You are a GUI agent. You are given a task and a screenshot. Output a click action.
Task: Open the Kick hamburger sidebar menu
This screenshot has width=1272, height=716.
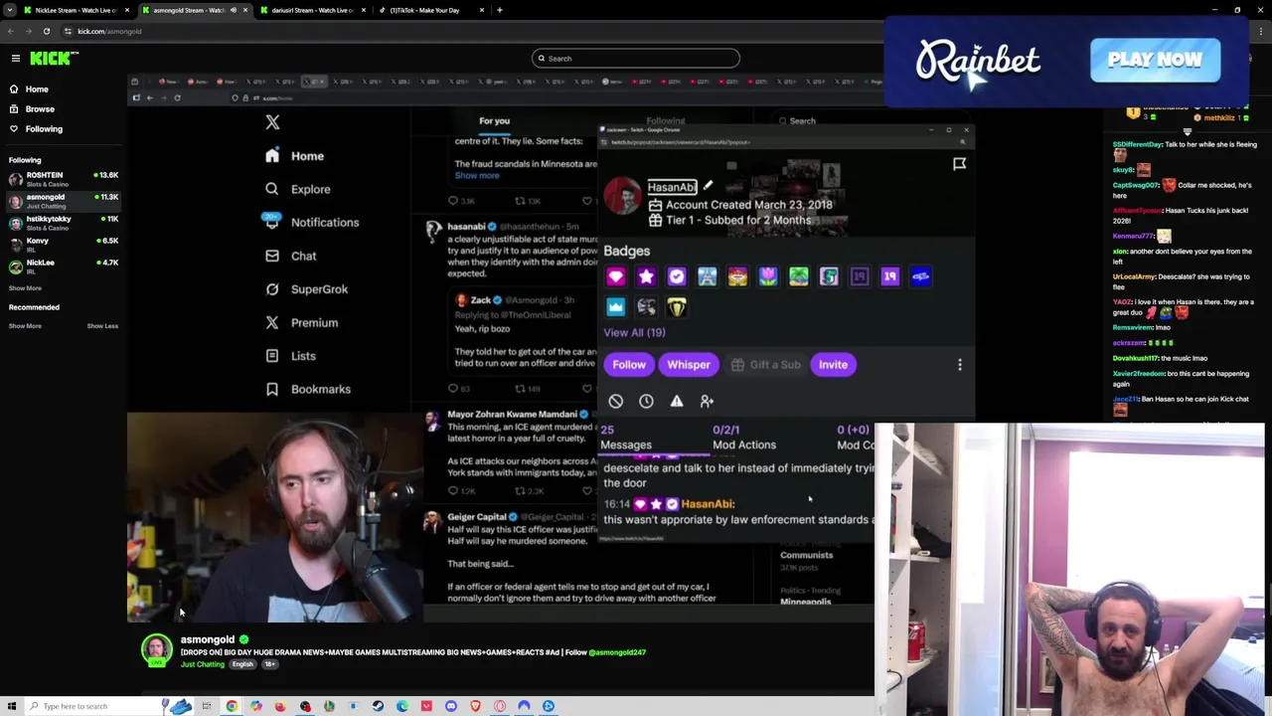(x=16, y=59)
